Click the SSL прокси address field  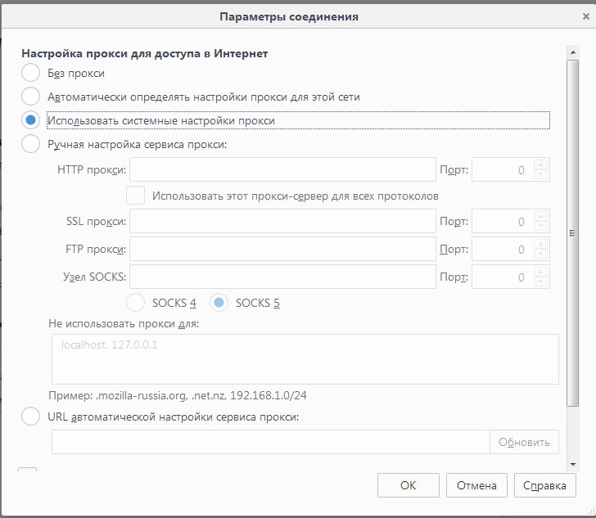(282, 221)
